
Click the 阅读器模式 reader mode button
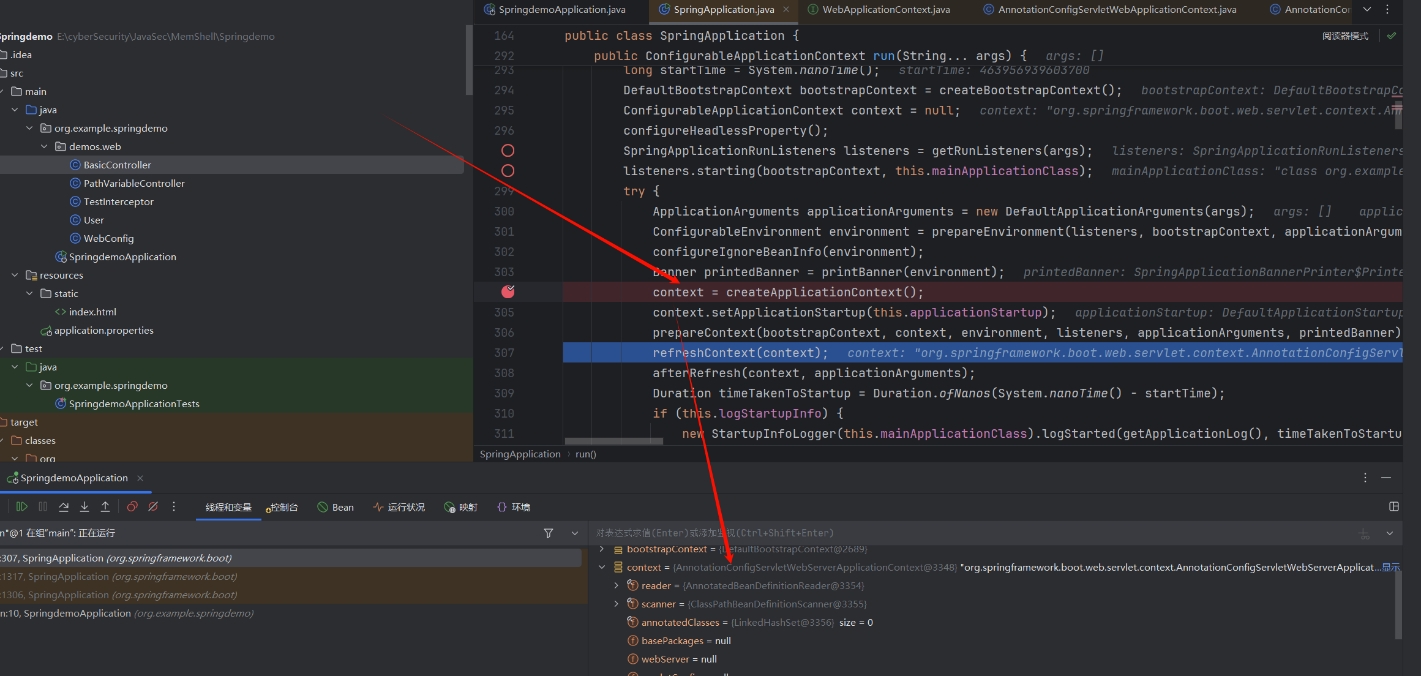tap(1345, 36)
